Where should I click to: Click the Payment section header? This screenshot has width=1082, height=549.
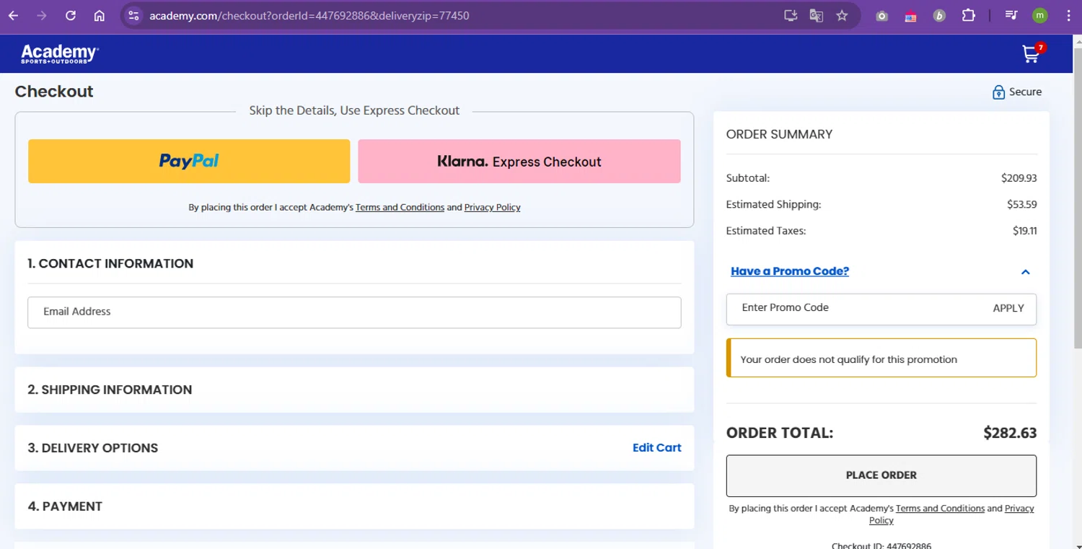point(65,506)
